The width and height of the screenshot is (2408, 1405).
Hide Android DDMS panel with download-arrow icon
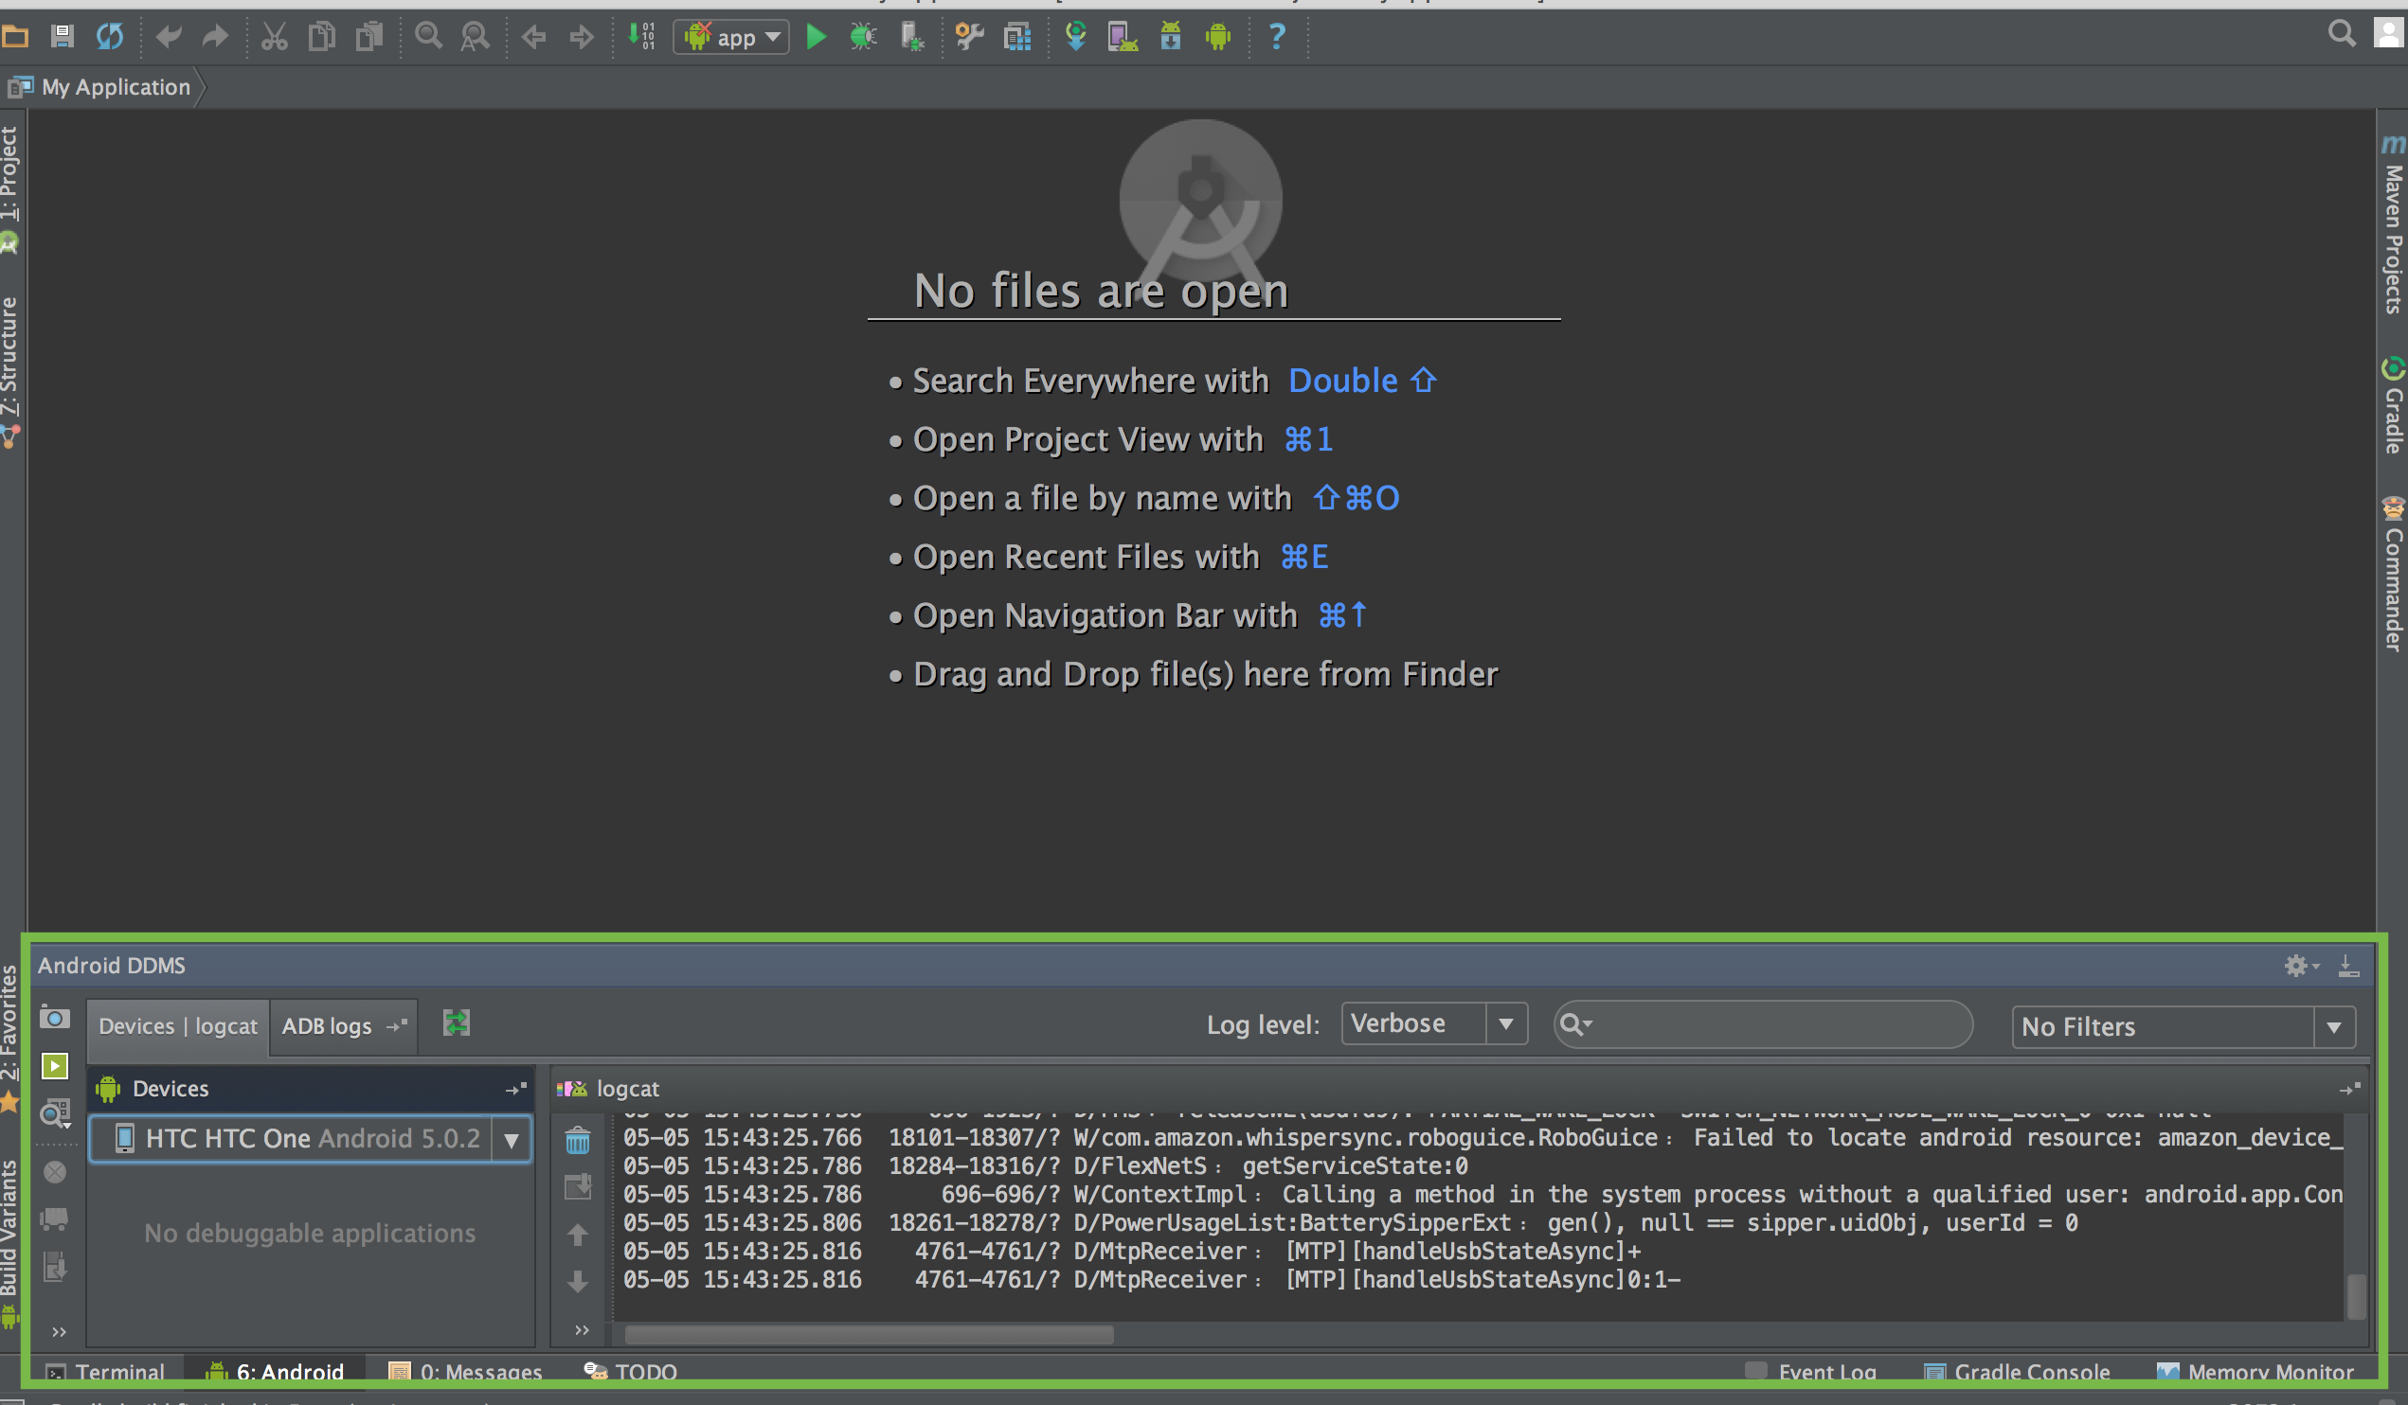tap(2347, 967)
